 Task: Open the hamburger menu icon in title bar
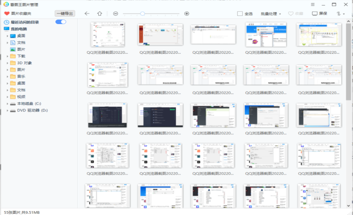tap(313, 4)
